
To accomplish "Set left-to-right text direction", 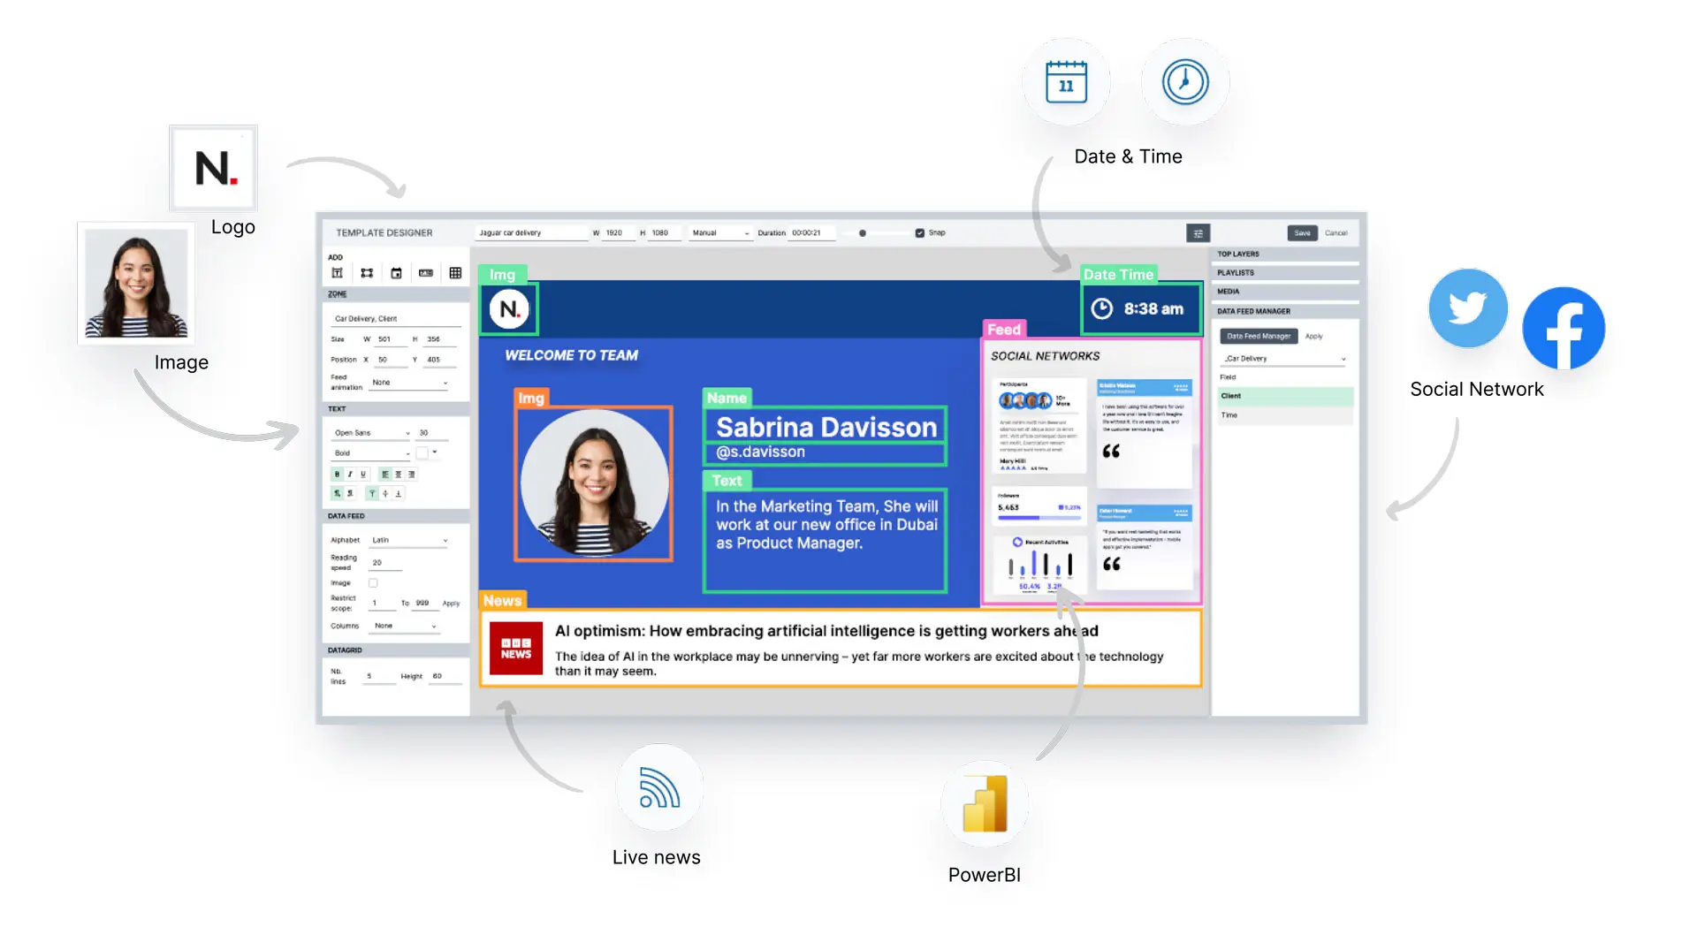I will tap(337, 493).
